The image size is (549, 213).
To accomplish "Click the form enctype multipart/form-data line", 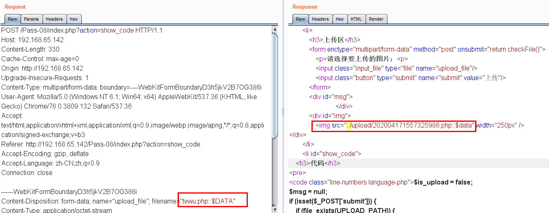I will [x=428, y=50].
